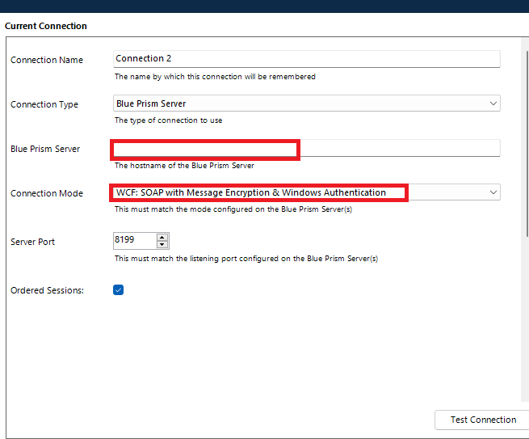Click the 'Blue Prism Server' field label
The width and height of the screenshot is (529, 439).
coord(45,149)
